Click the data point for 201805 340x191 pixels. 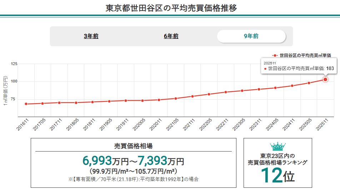coord(76,102)
